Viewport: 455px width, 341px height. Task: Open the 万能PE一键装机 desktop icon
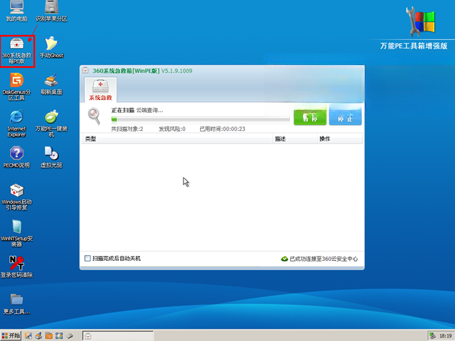51,124
